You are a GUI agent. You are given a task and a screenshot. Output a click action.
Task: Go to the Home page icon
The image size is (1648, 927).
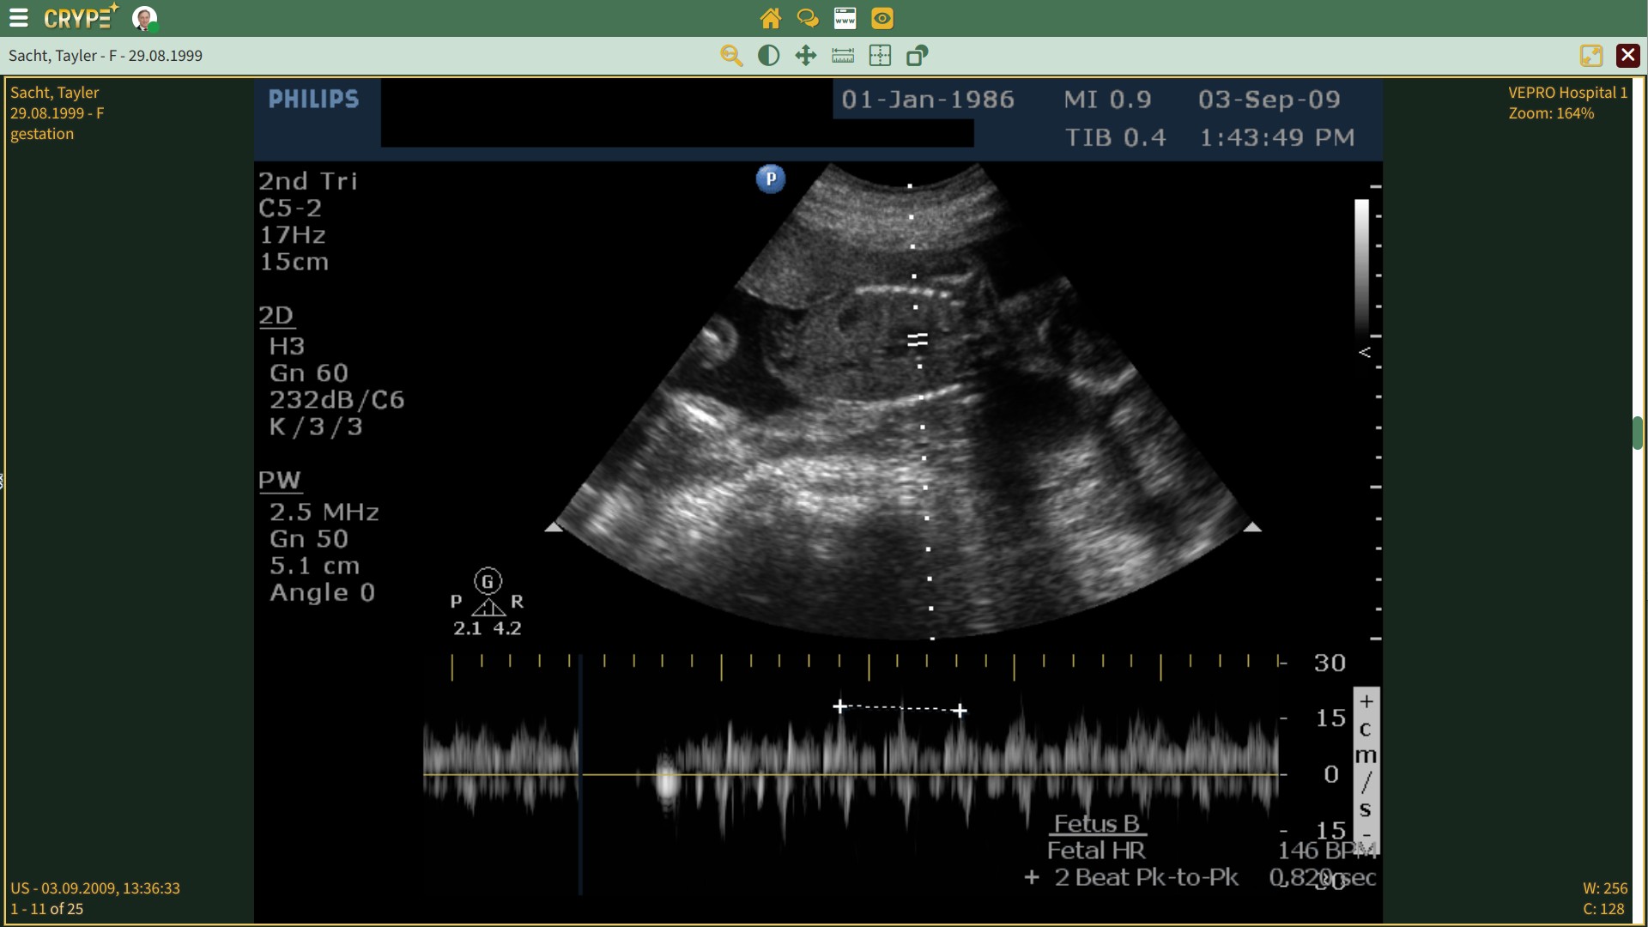[770, 18]
